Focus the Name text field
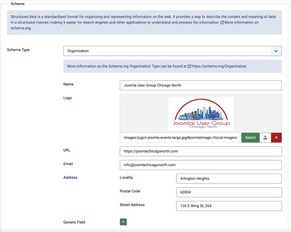This screenshot has width=291, height=232. (x=200, y=85)
